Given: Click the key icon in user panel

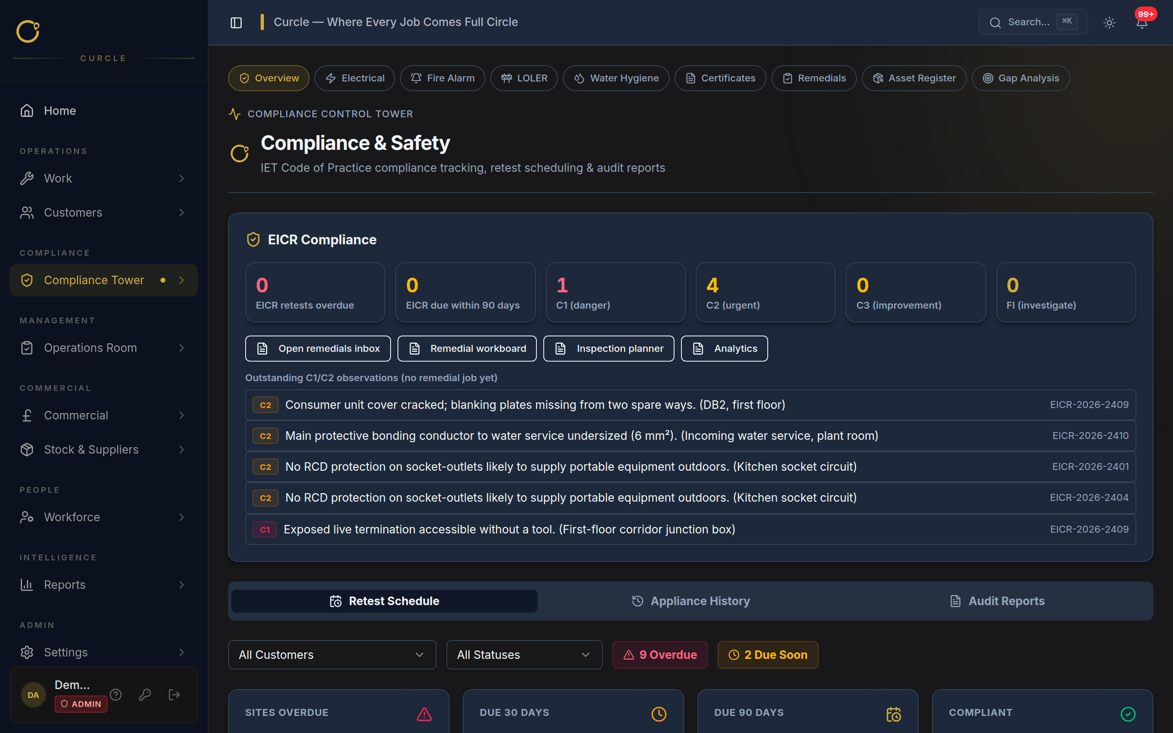Looking at the screenshot, I should [145, 695].
